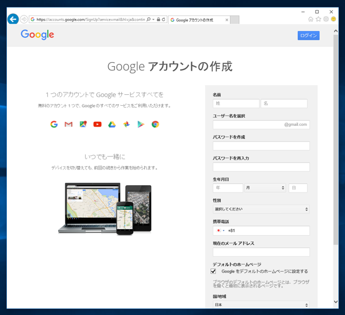
Task: Click the Google Maps service icon
Action: pyautogui.click(x=83, y=124)
